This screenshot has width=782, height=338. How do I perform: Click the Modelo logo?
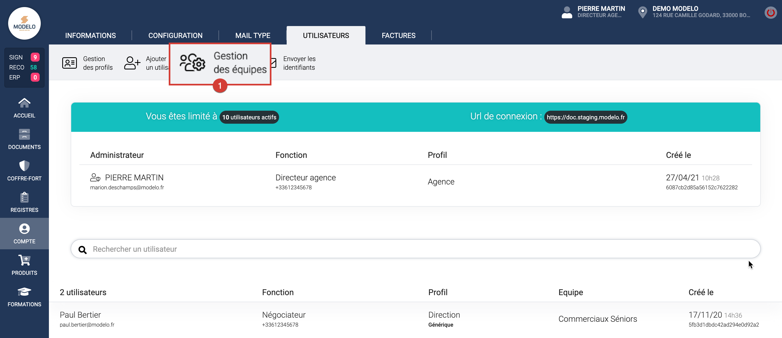click(24, 23)
